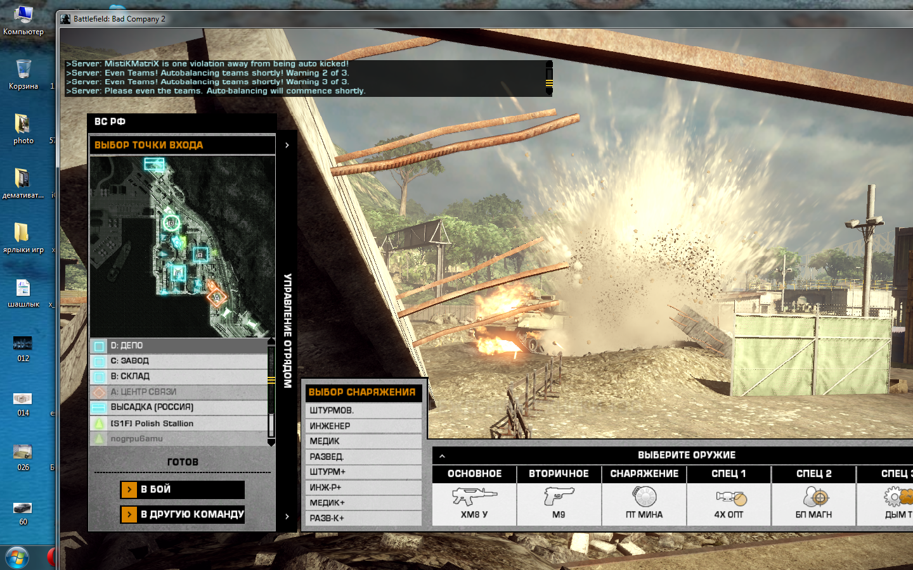Screen dimensions: 913x570
Task: Select spawn point B: СКЛАД
Action: (x=179, y=376)
